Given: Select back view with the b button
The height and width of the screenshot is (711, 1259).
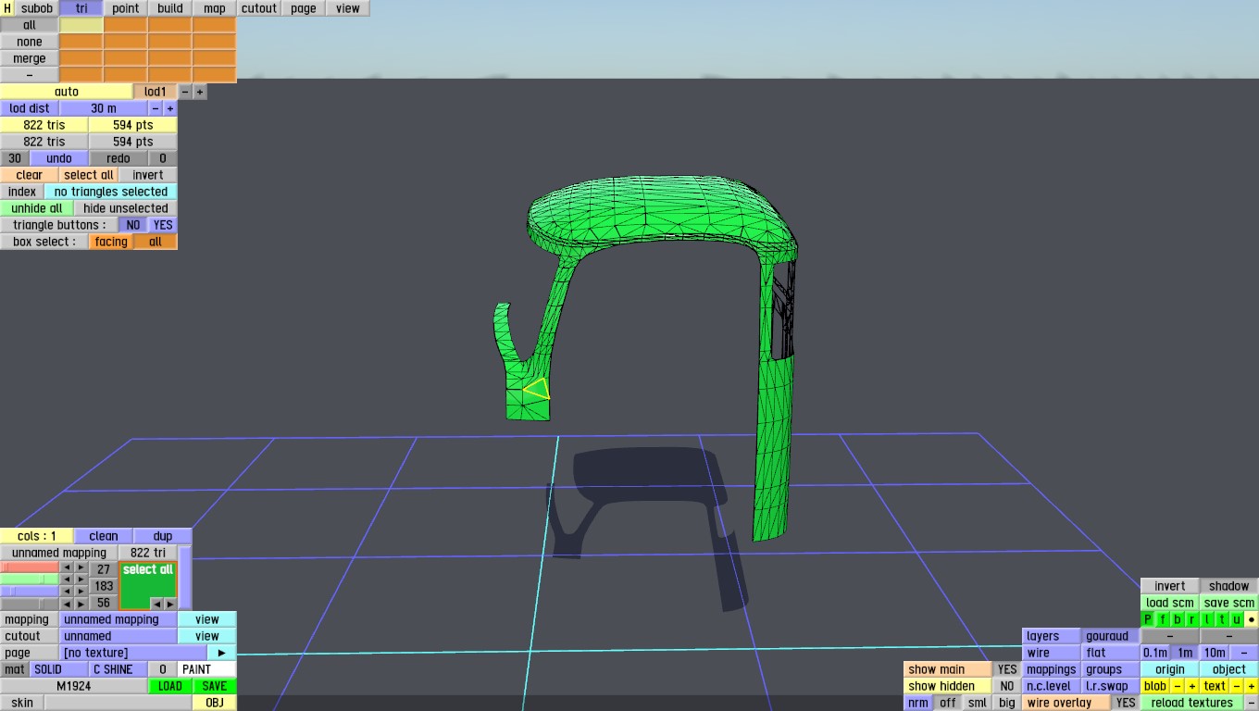Looking at the screenshot, I should (x=1178, y=619).
